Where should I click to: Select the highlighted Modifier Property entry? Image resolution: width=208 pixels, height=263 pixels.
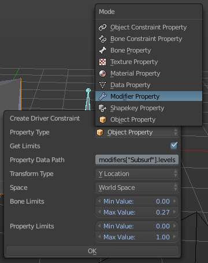(148, 96)
